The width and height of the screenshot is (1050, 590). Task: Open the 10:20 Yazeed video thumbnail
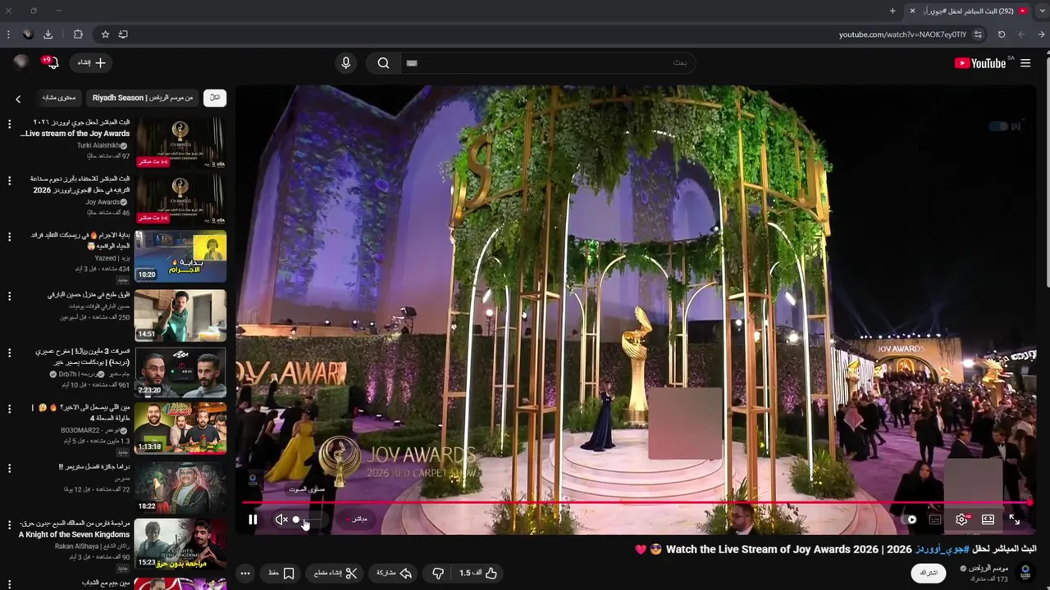(x=180, y=256)
